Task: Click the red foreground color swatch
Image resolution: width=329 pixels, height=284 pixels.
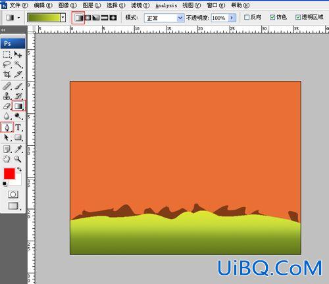Action: 9,174
